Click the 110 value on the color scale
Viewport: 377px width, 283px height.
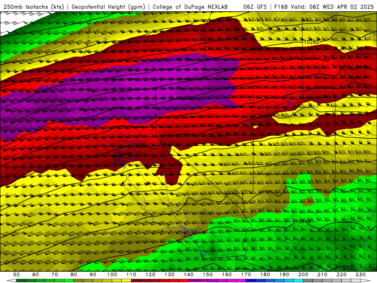coord(131,275)
